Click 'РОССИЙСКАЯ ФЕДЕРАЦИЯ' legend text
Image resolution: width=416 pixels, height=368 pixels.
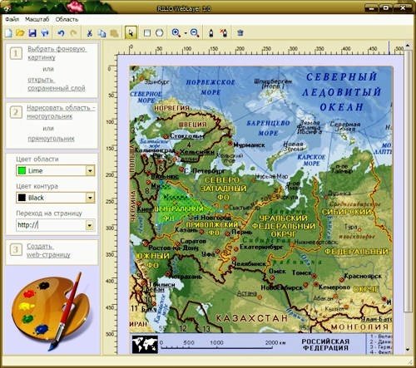coord(325,345)
